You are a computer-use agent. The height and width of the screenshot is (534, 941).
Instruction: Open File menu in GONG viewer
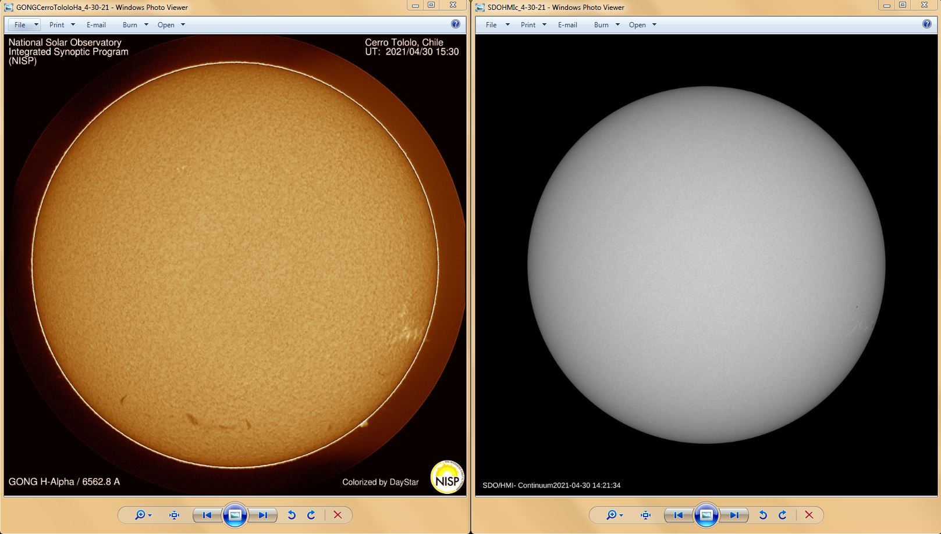pyautogui.click(x=20, y=24)
